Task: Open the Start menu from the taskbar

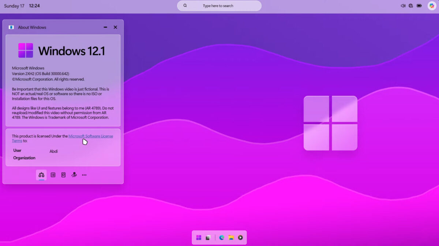Action: [x=199, y=237]
